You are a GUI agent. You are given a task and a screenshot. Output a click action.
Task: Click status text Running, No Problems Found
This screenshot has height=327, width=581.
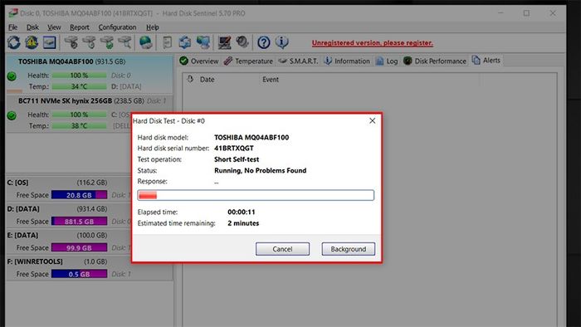pyautogui.click(x=260, y=170)
